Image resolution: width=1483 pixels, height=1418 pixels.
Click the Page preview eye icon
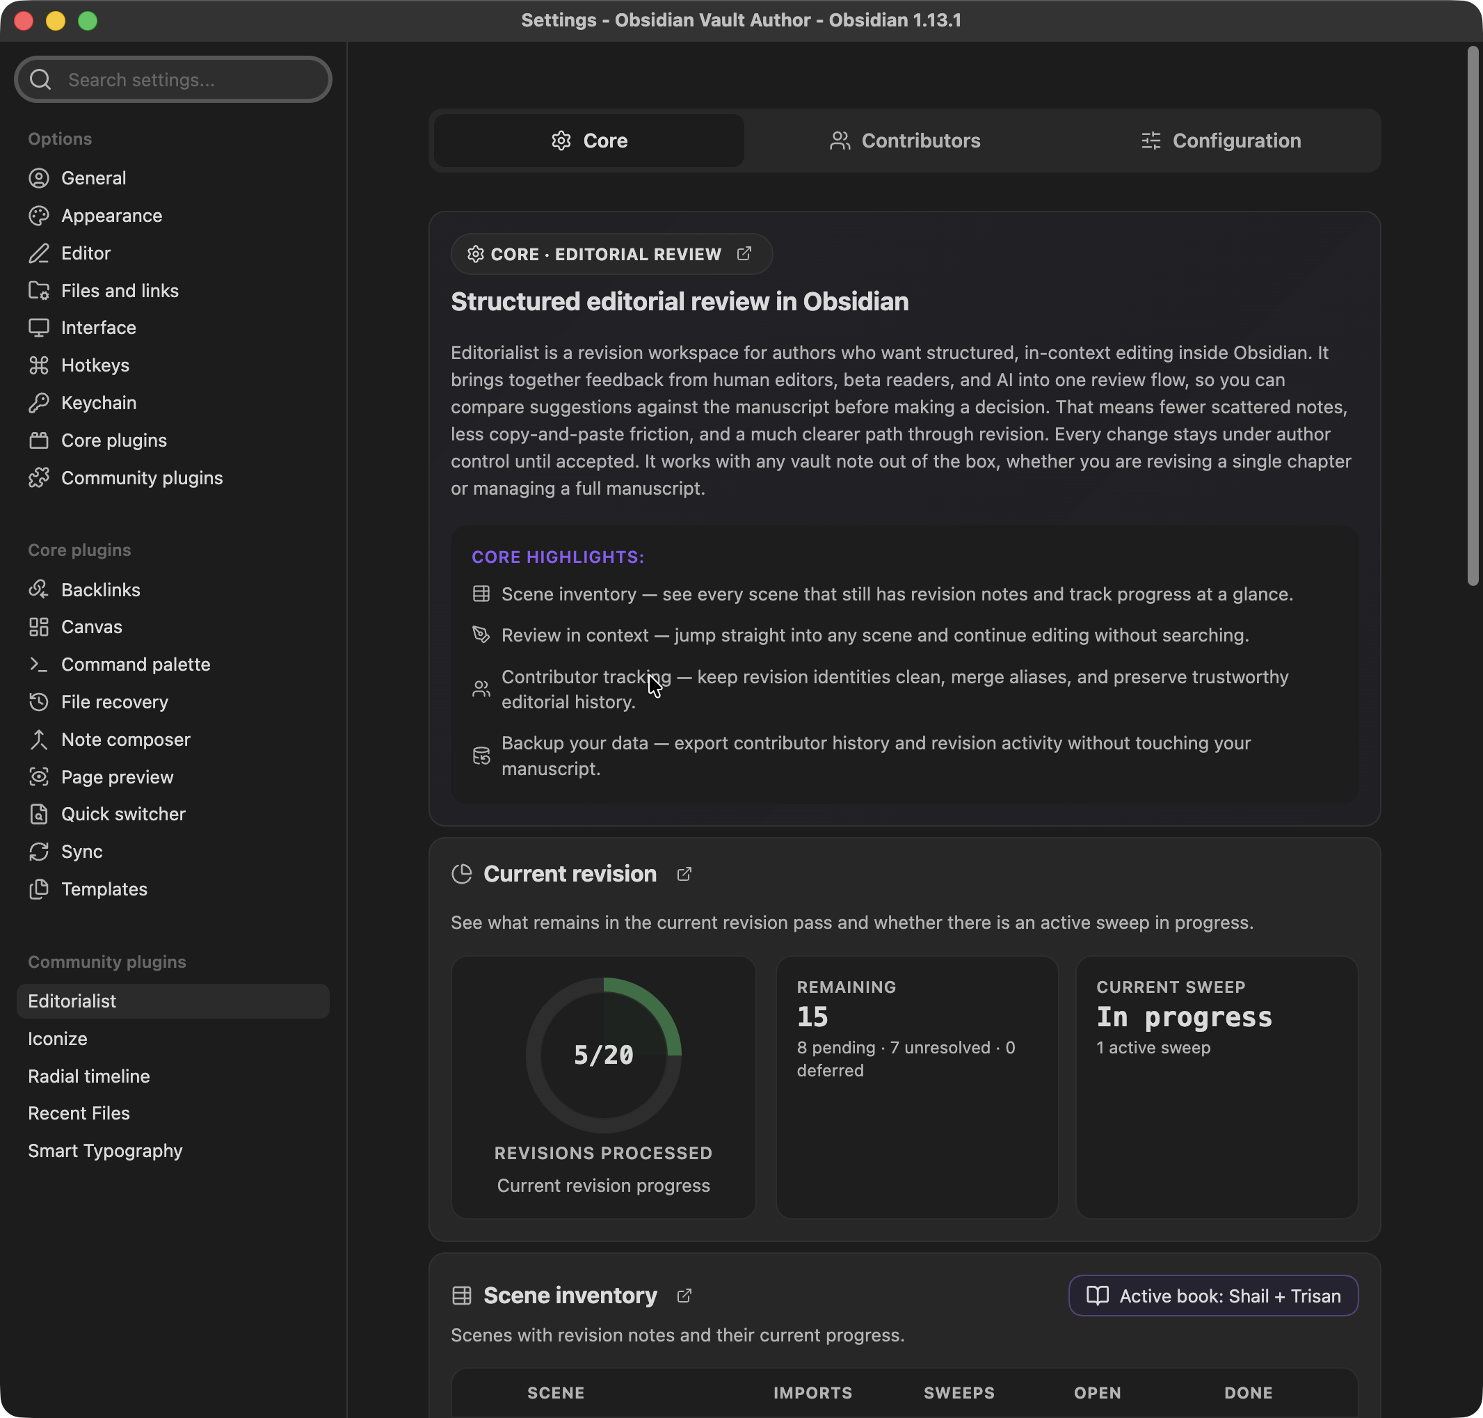(38, 777)
